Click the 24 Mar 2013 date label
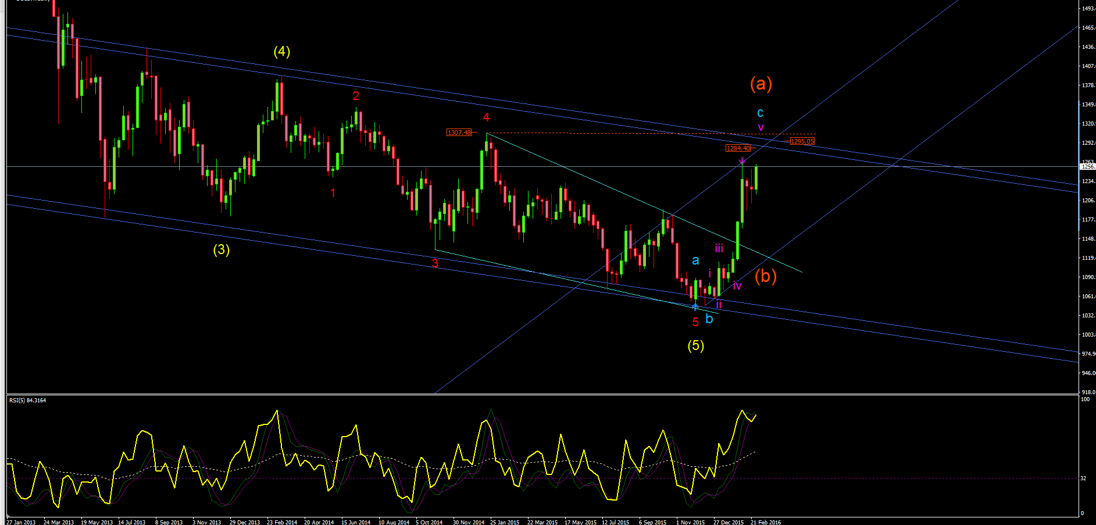1096x525 pixels. 59,522
